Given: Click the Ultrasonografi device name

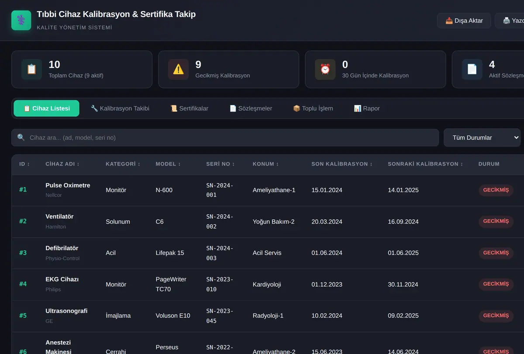Looking at the screenshot, I should click(66, 311).
